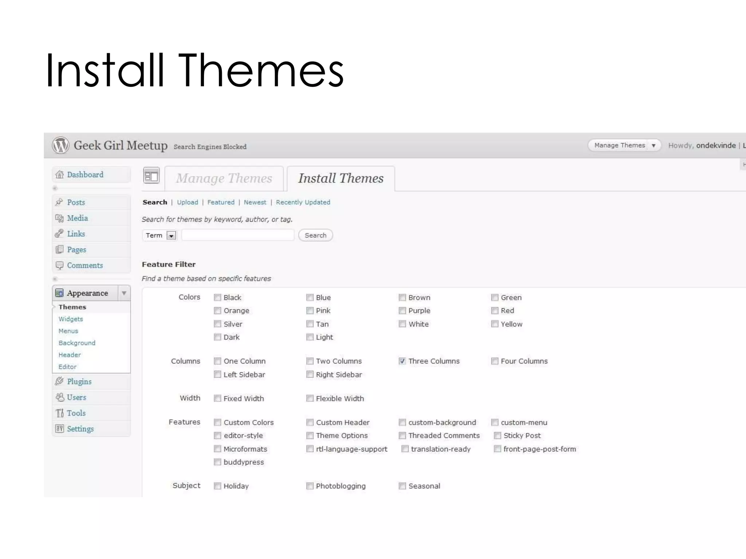Open the Menus submenu item
746x559 pixels.
click(x=68, y=331)
